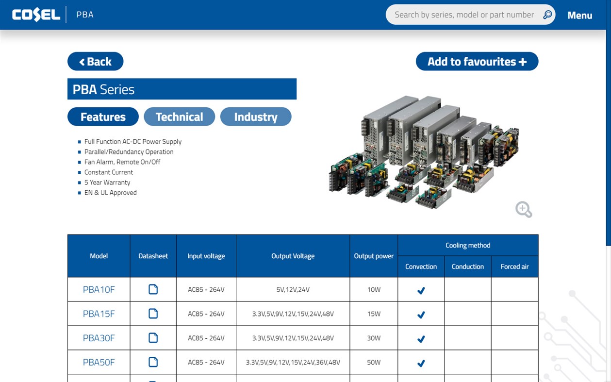611x382 pixels.
Task: Switch to the Technical tab
Action: click(x=179, y=116)
